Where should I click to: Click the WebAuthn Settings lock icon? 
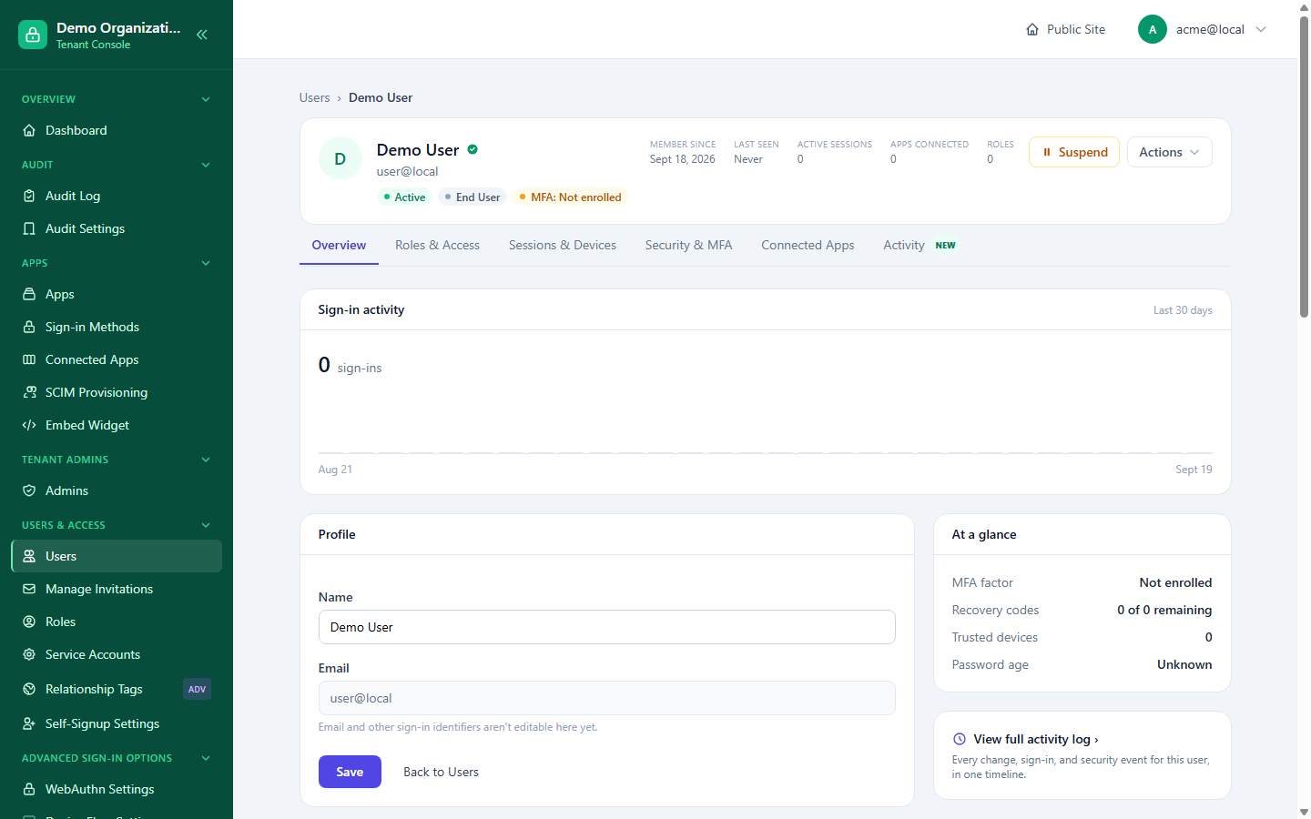(x=29, y=789)
